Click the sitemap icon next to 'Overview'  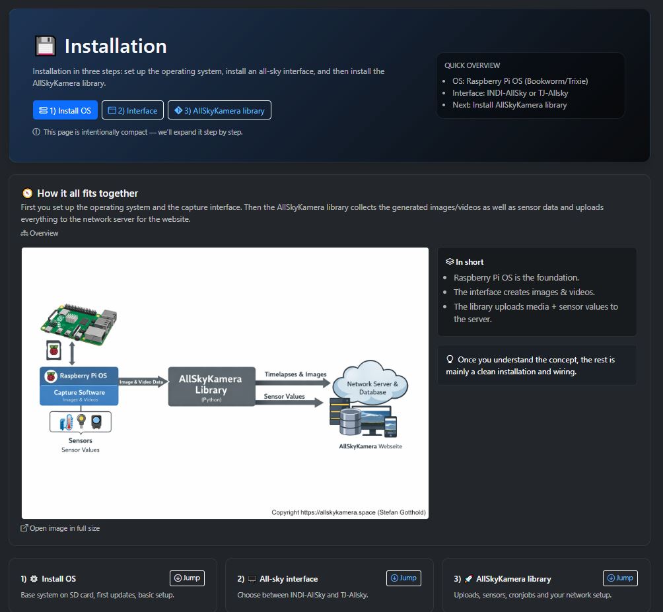point(25,232)
